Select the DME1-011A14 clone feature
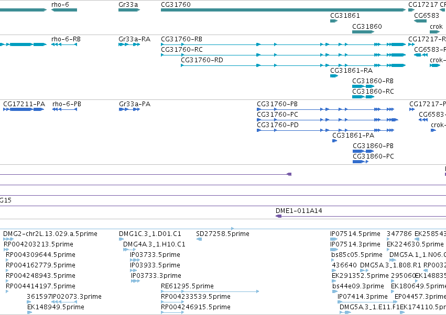The image size is (446, 315). click(361, 216)
